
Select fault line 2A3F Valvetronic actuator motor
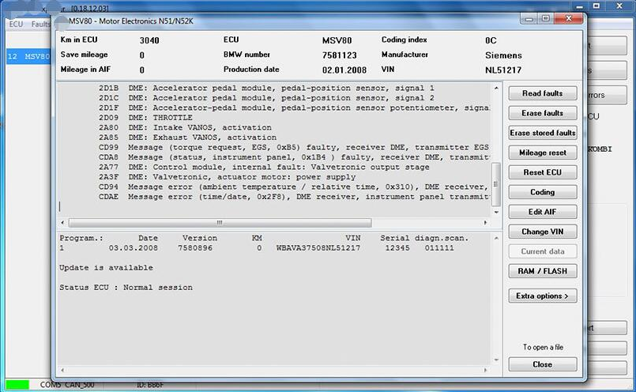pyautogui.click(x=227, y=177)
